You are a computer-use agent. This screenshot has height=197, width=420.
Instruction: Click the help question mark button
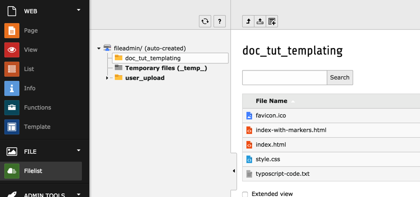[x=220, y=21]
